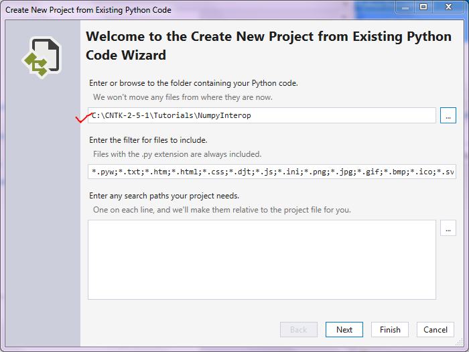Click the wizard document icon on the left

tap(42, 57)
